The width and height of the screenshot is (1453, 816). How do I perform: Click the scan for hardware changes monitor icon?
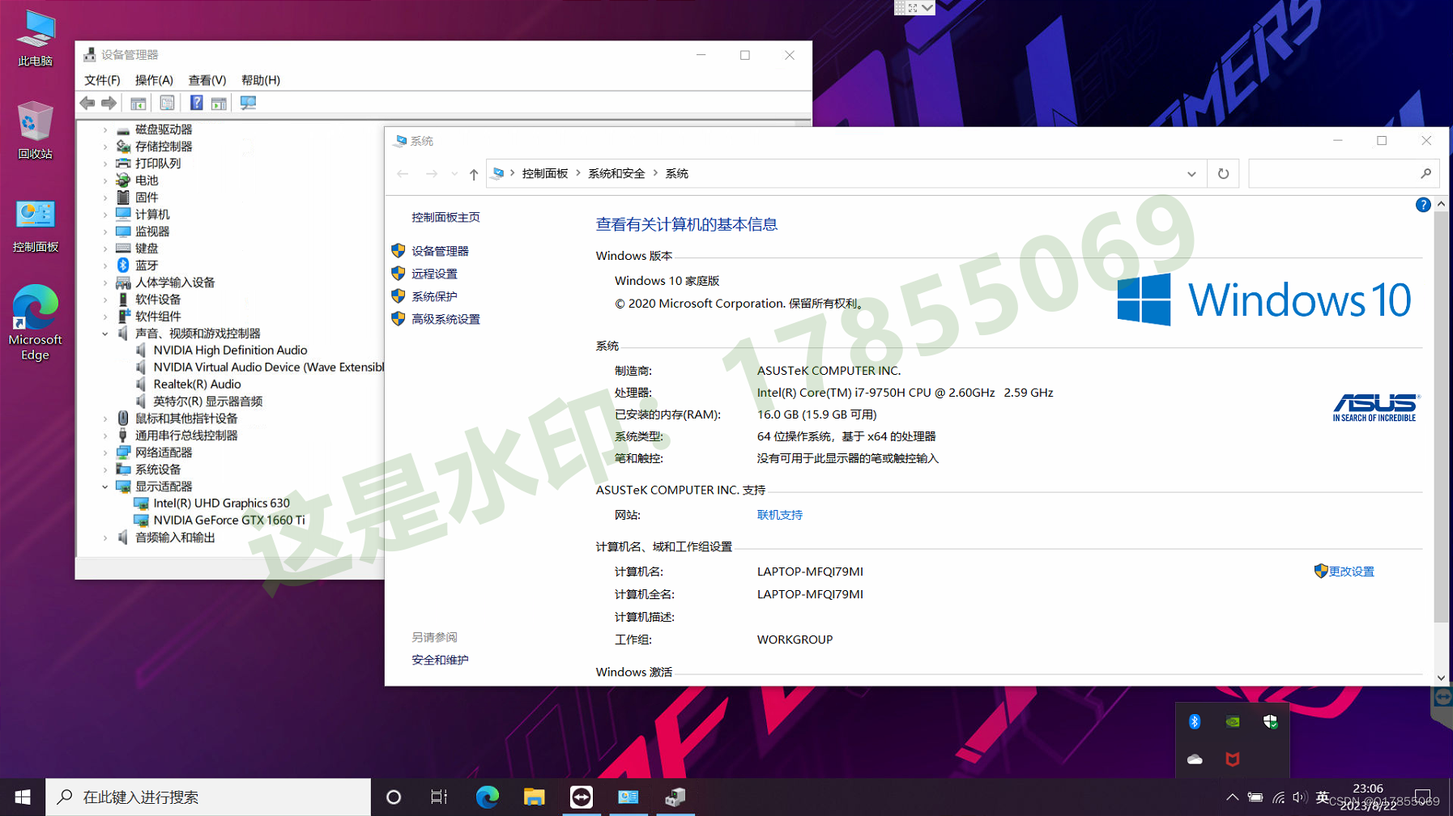tap(248, 103)
